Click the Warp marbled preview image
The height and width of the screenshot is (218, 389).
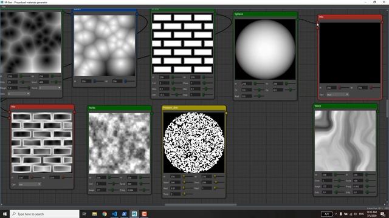(345, 141)
